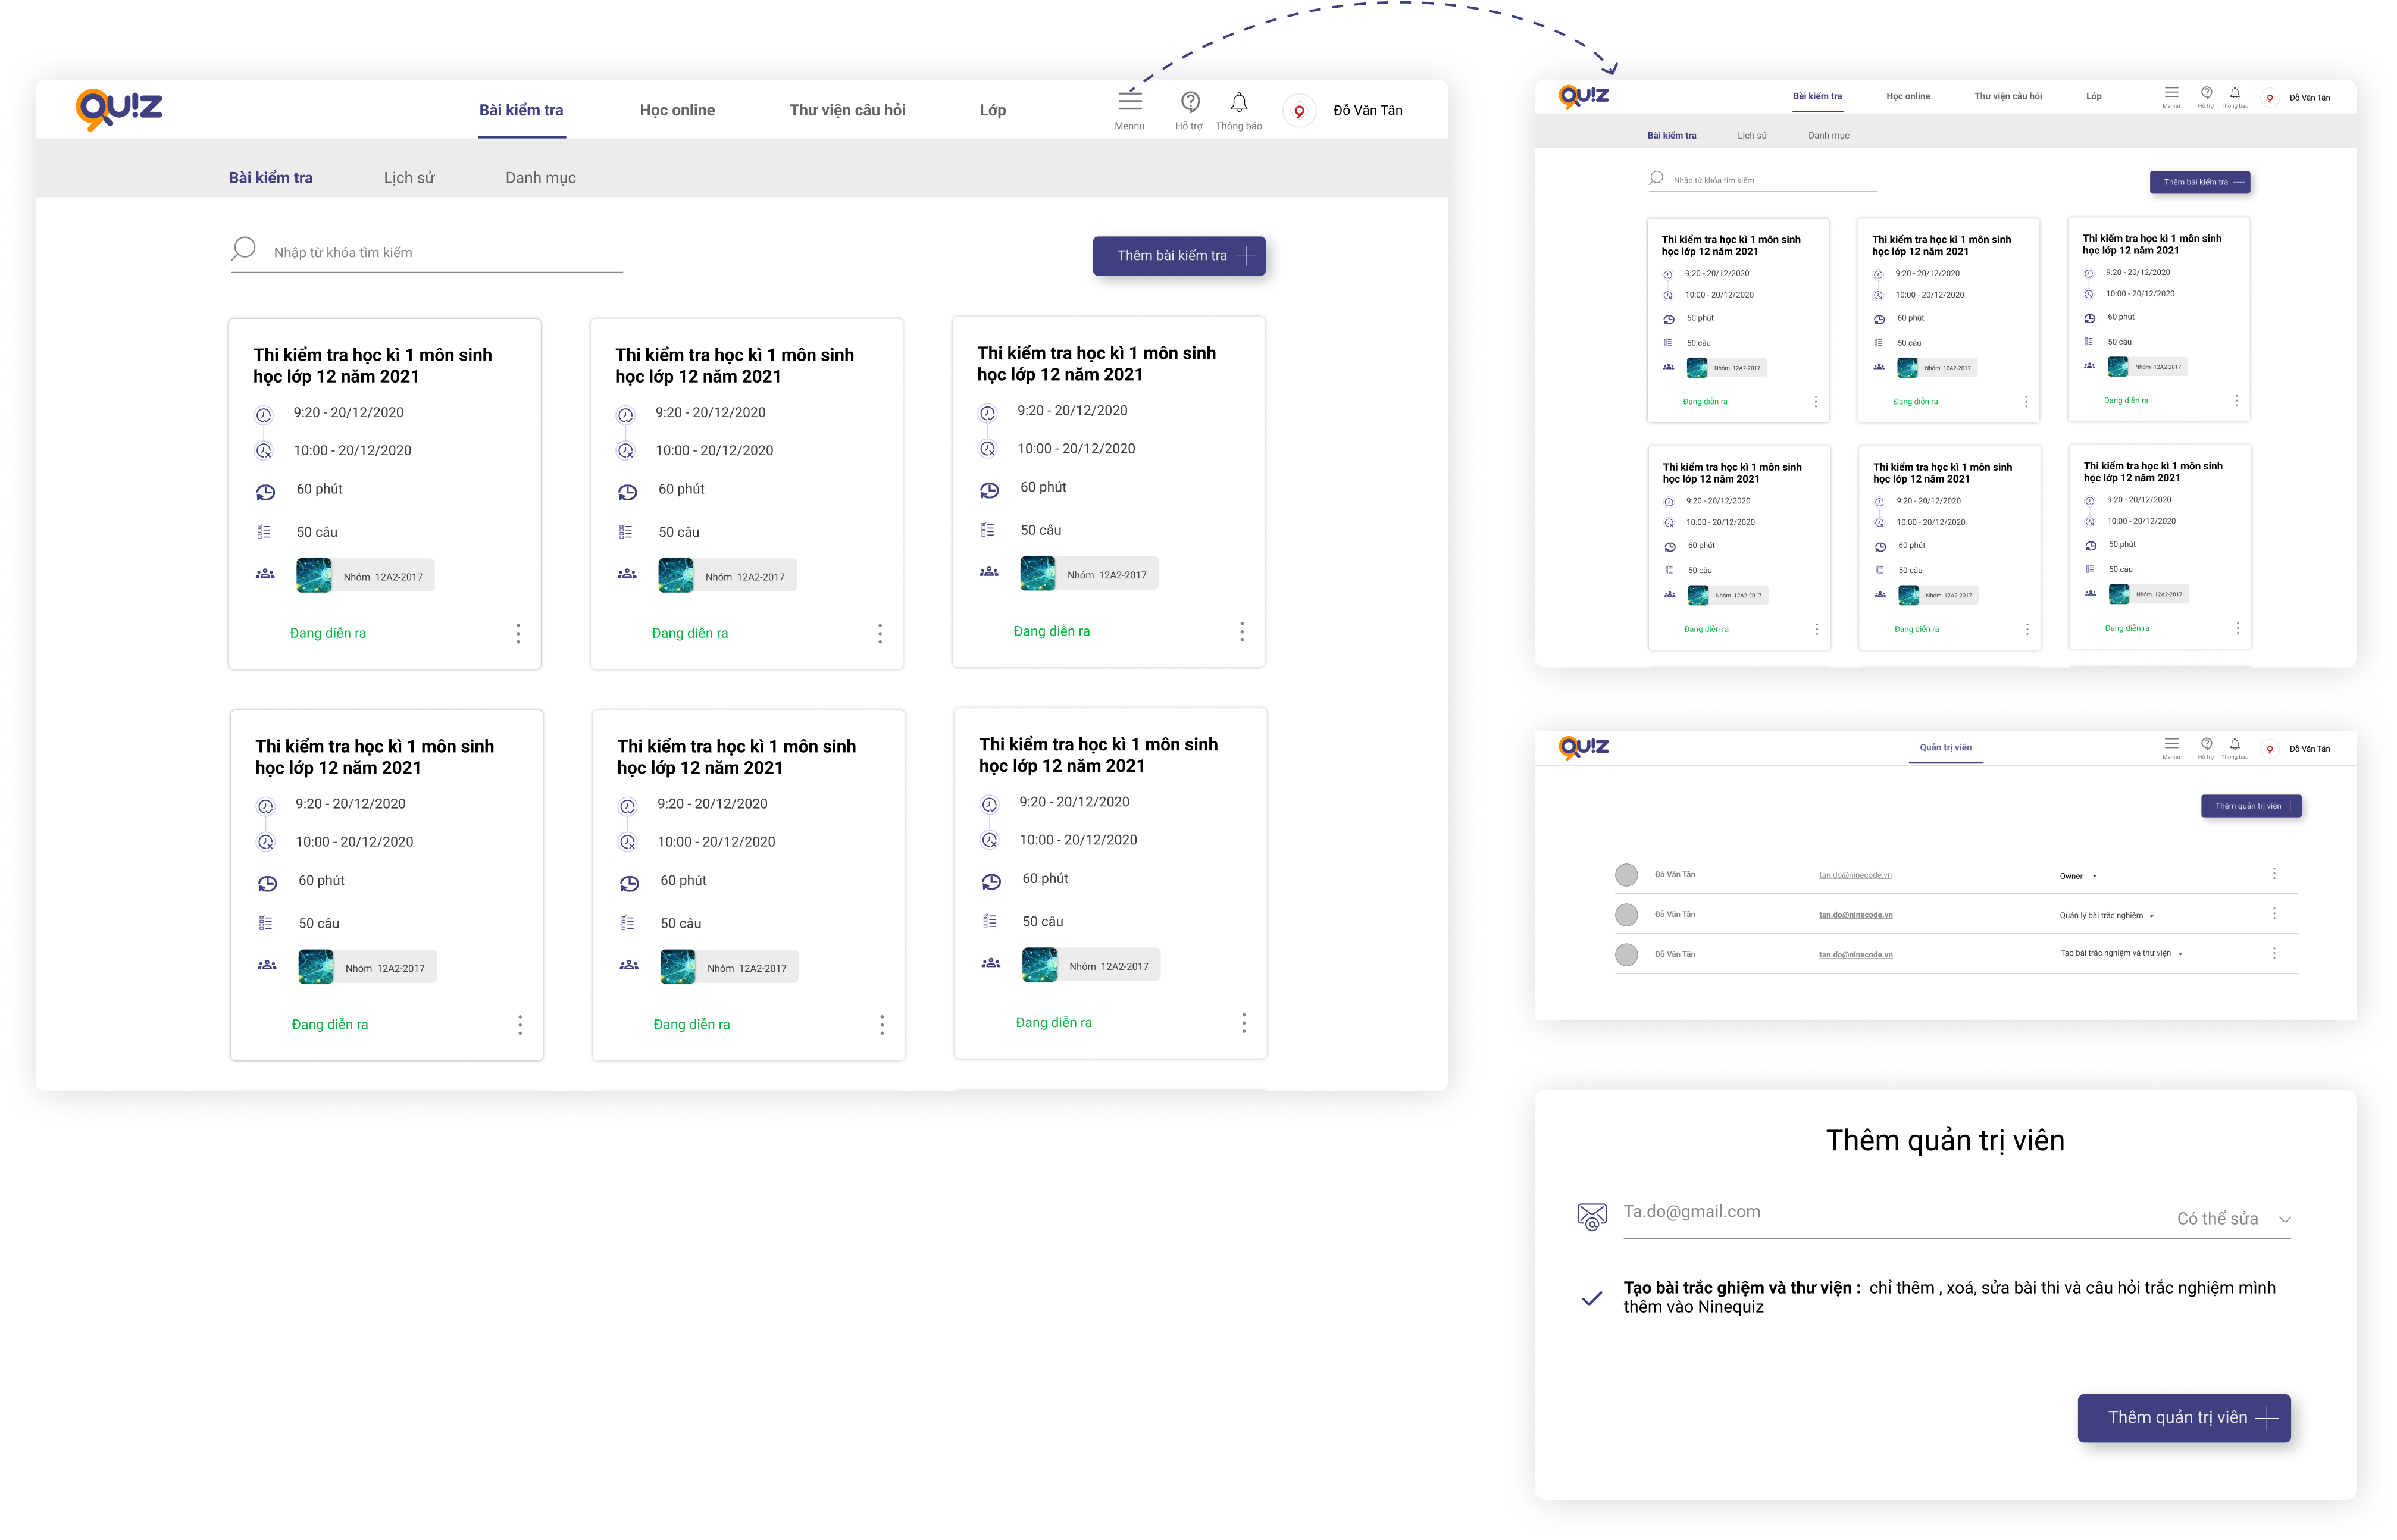
Task: Focus the Nhập từ khóa tìm kiếm field, large screen
Action: tap(426, 253)
